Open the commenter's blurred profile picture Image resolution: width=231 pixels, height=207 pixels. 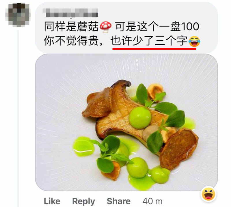pos(18,15)
